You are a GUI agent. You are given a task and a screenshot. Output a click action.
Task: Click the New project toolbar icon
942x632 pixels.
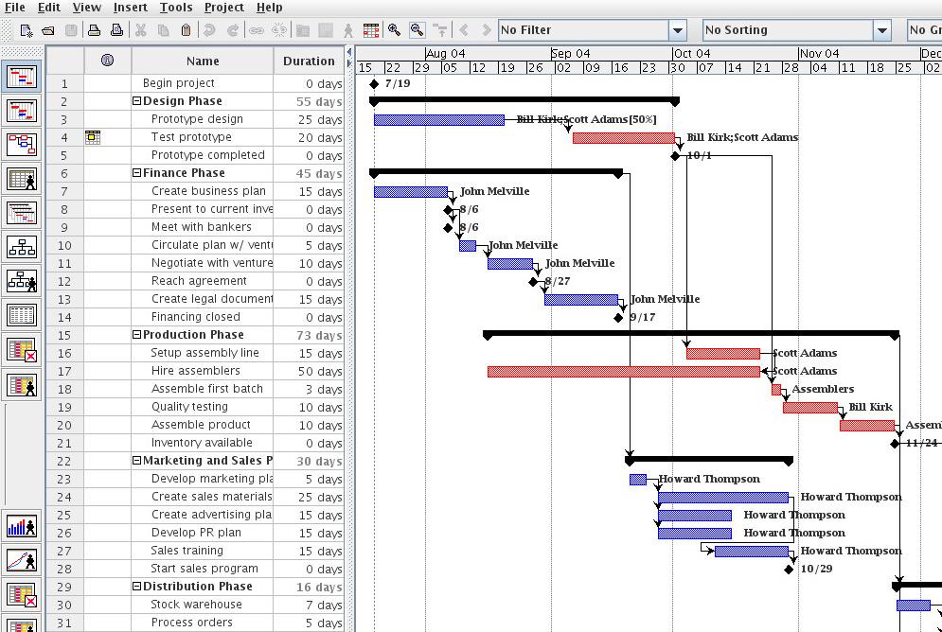[27, 30]
